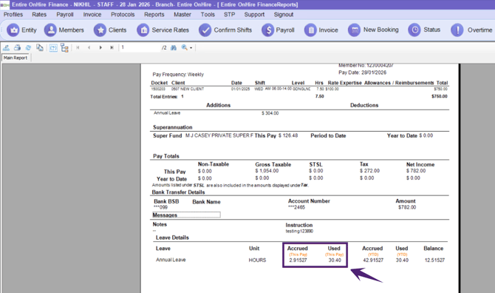
Task: Click Net Income value $ 782.00
Action: click(x=416, y=171)
